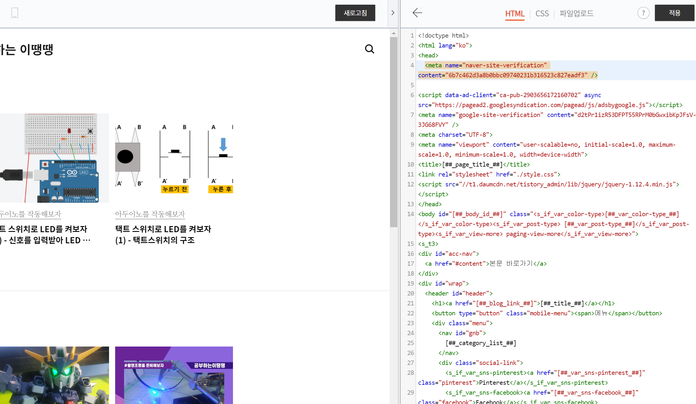Switch to the CSS tab
This screenshot has width=696, height=404.
point(542,13)
